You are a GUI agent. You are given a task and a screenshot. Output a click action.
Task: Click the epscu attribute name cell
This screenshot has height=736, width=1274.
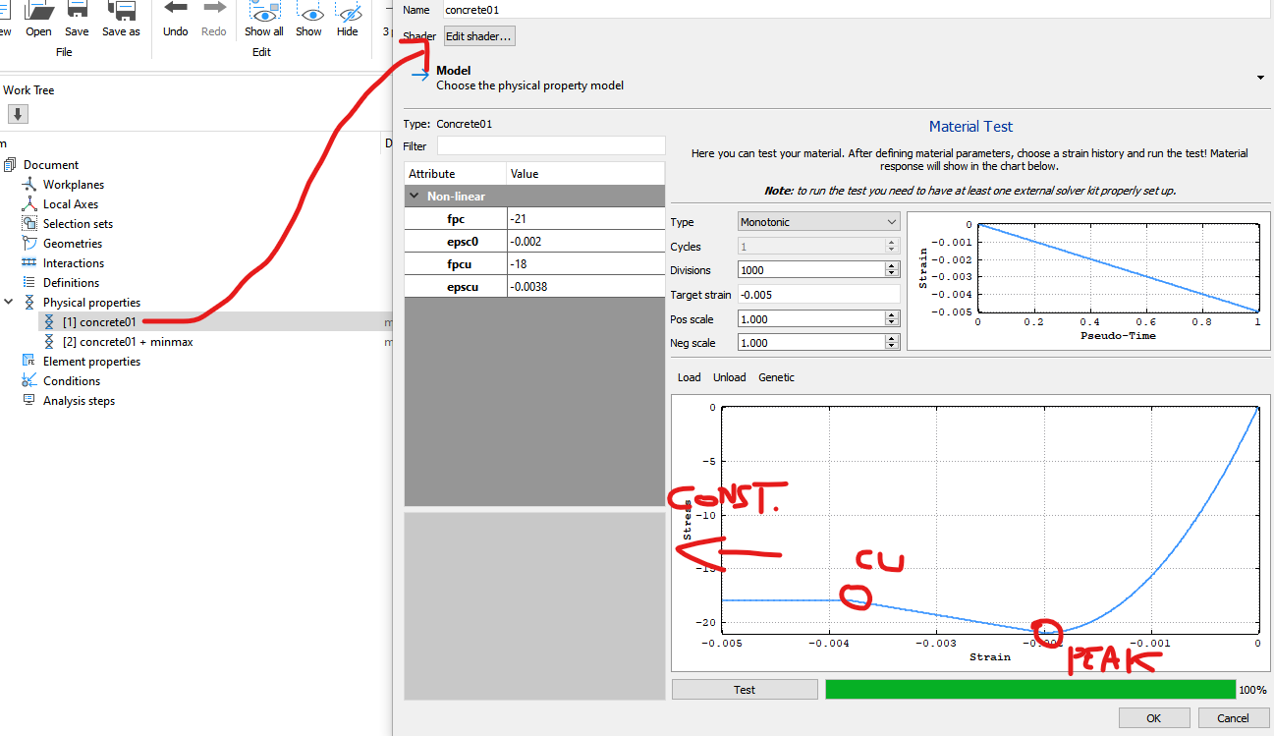456,286
